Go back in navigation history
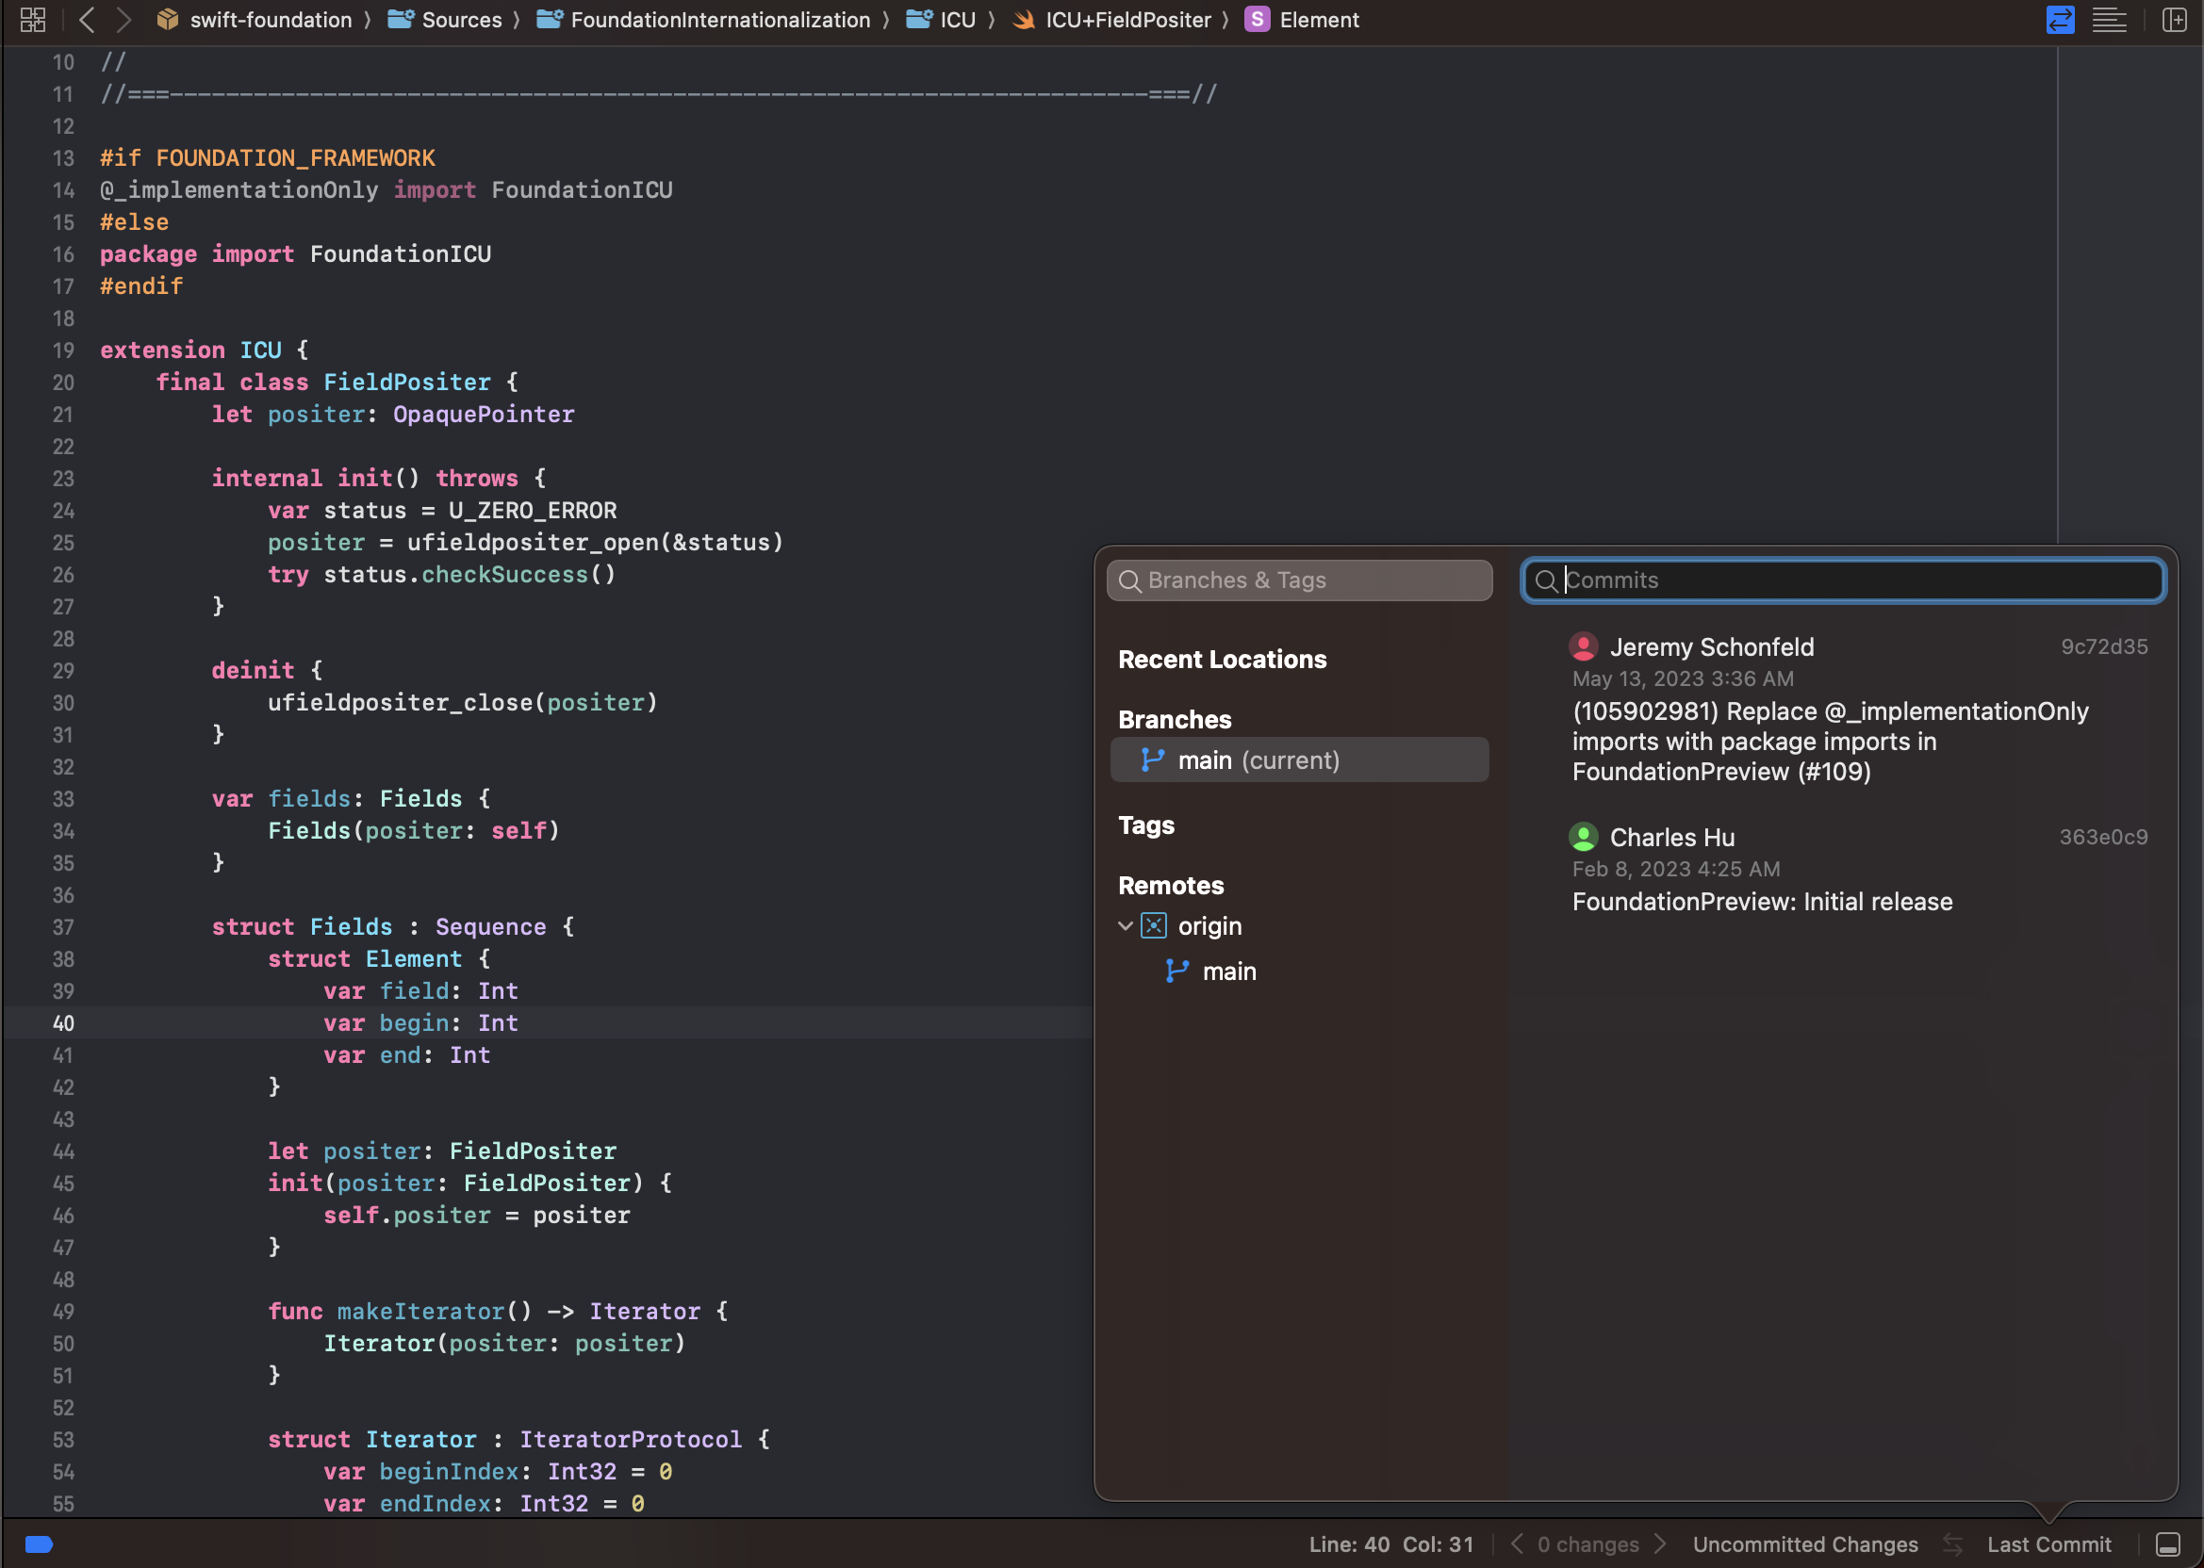 87,19
